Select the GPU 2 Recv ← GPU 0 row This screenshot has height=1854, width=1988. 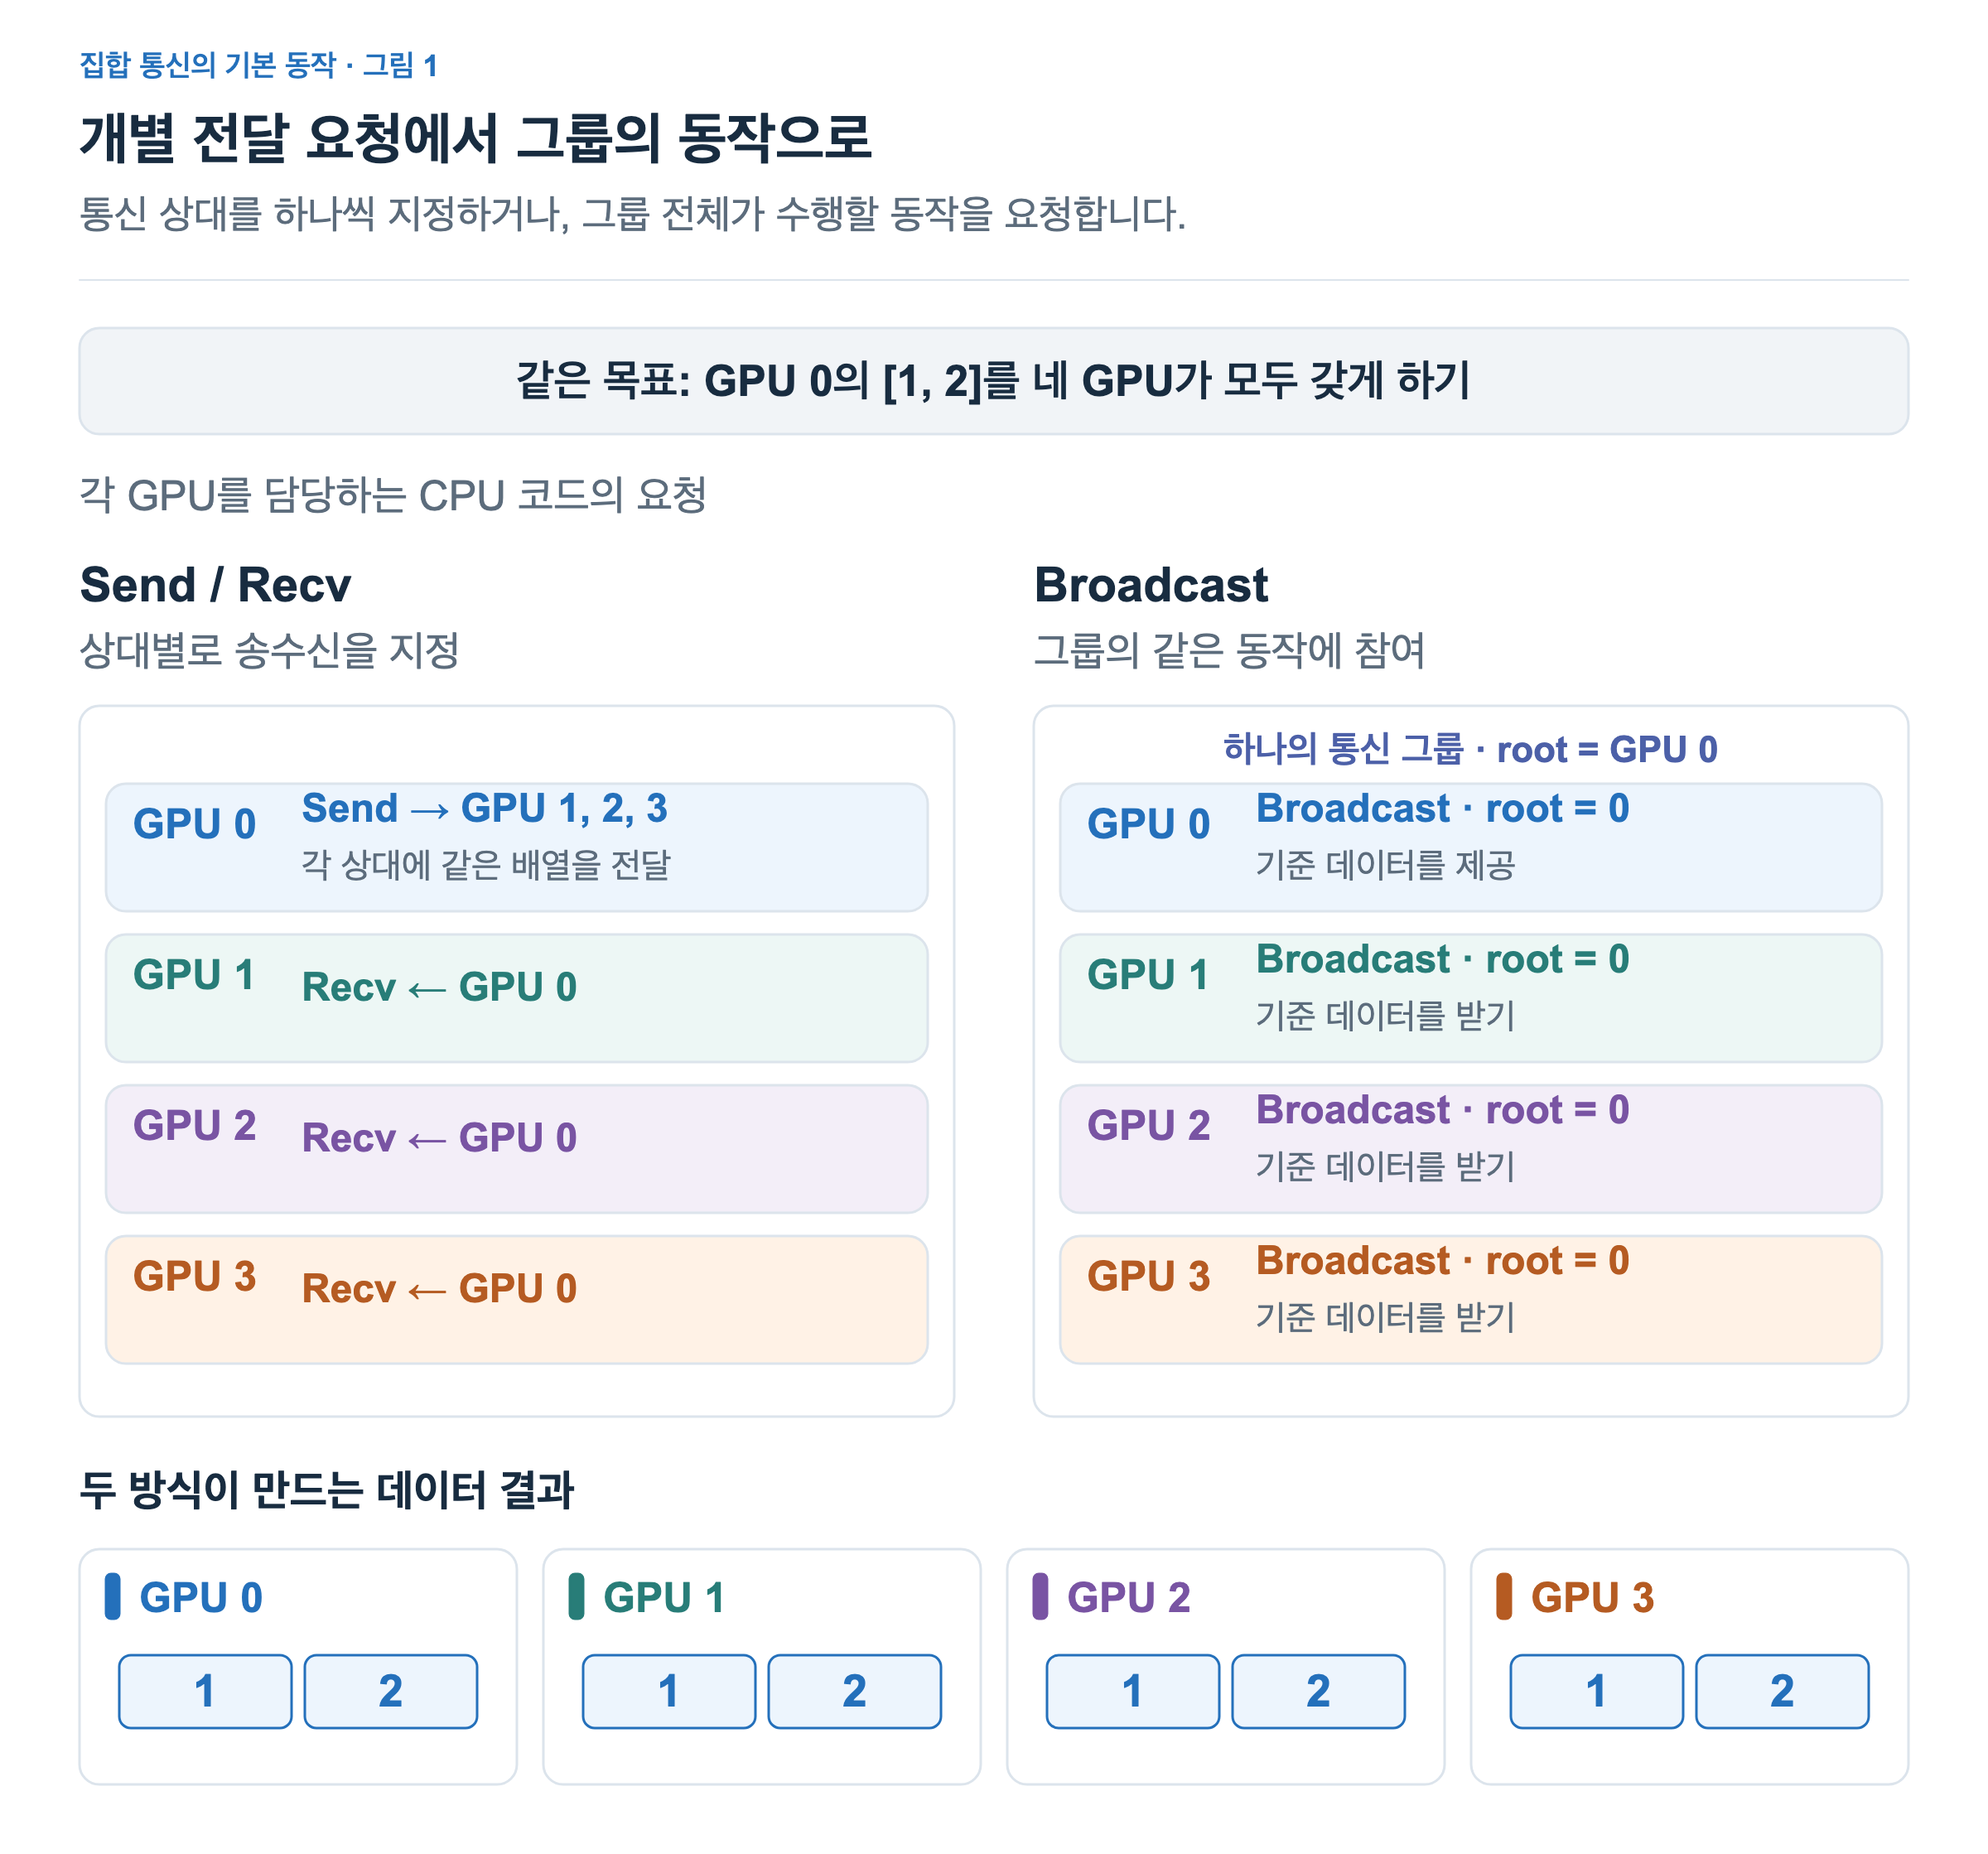click(x=516, y=1149)
